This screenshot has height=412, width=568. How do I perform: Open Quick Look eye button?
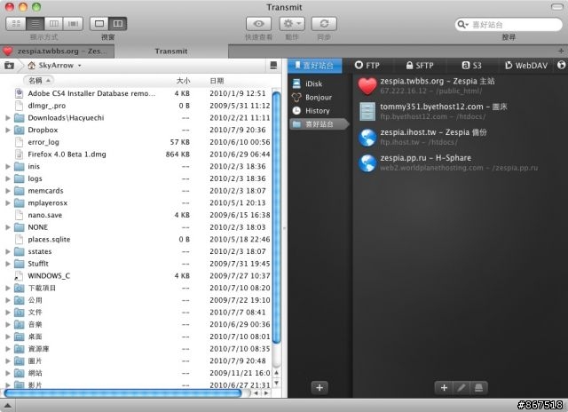[x=258, y=24]
